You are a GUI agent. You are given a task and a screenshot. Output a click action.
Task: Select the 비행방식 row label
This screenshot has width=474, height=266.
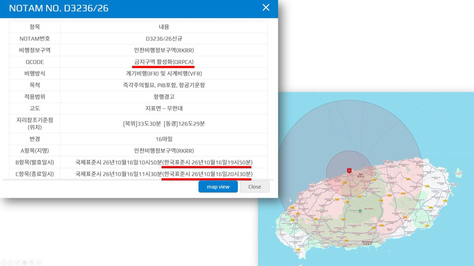[x=35, y=73]
